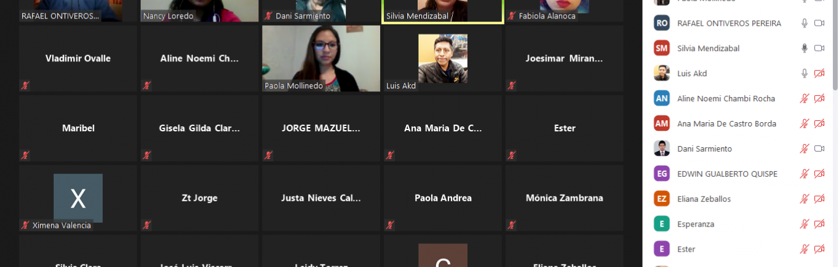Click the participants panel scrollbar
This screenshot has height=267, width=839.
coord(835,46)
